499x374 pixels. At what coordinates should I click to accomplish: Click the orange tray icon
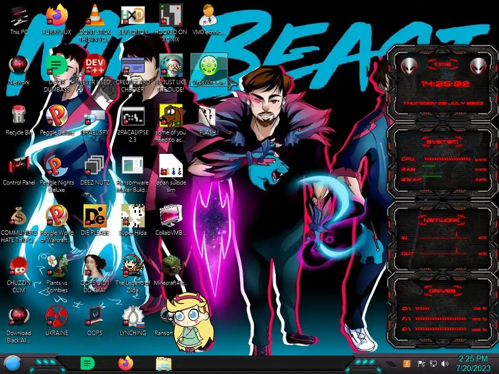[x=407, y=363]
